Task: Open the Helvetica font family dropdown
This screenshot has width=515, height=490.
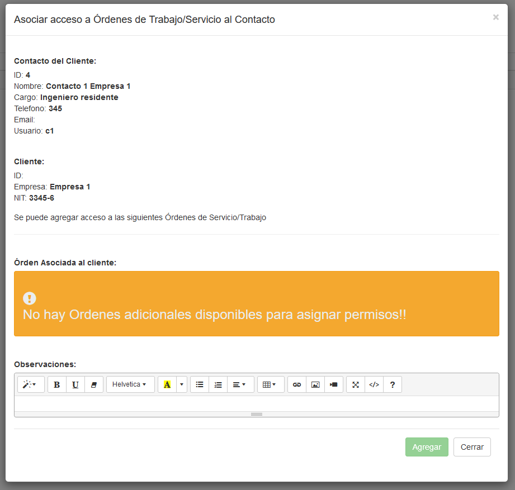Action: (x=130, y=384)
